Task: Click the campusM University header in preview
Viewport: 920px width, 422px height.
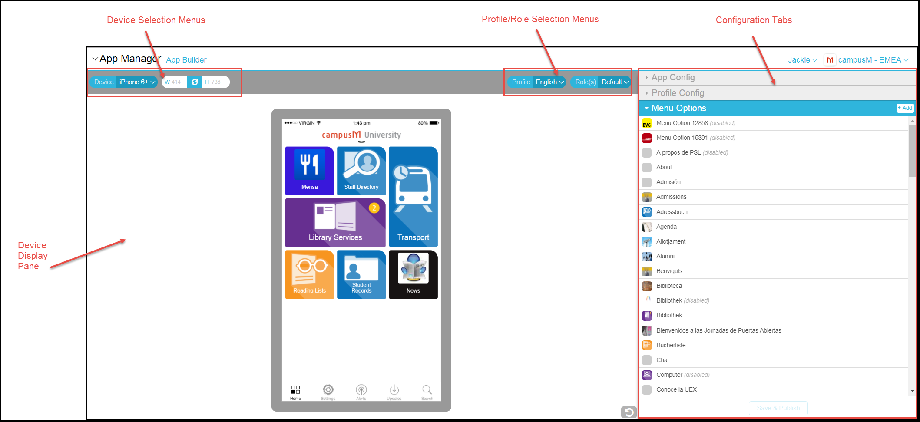Action: pos(361,135)
